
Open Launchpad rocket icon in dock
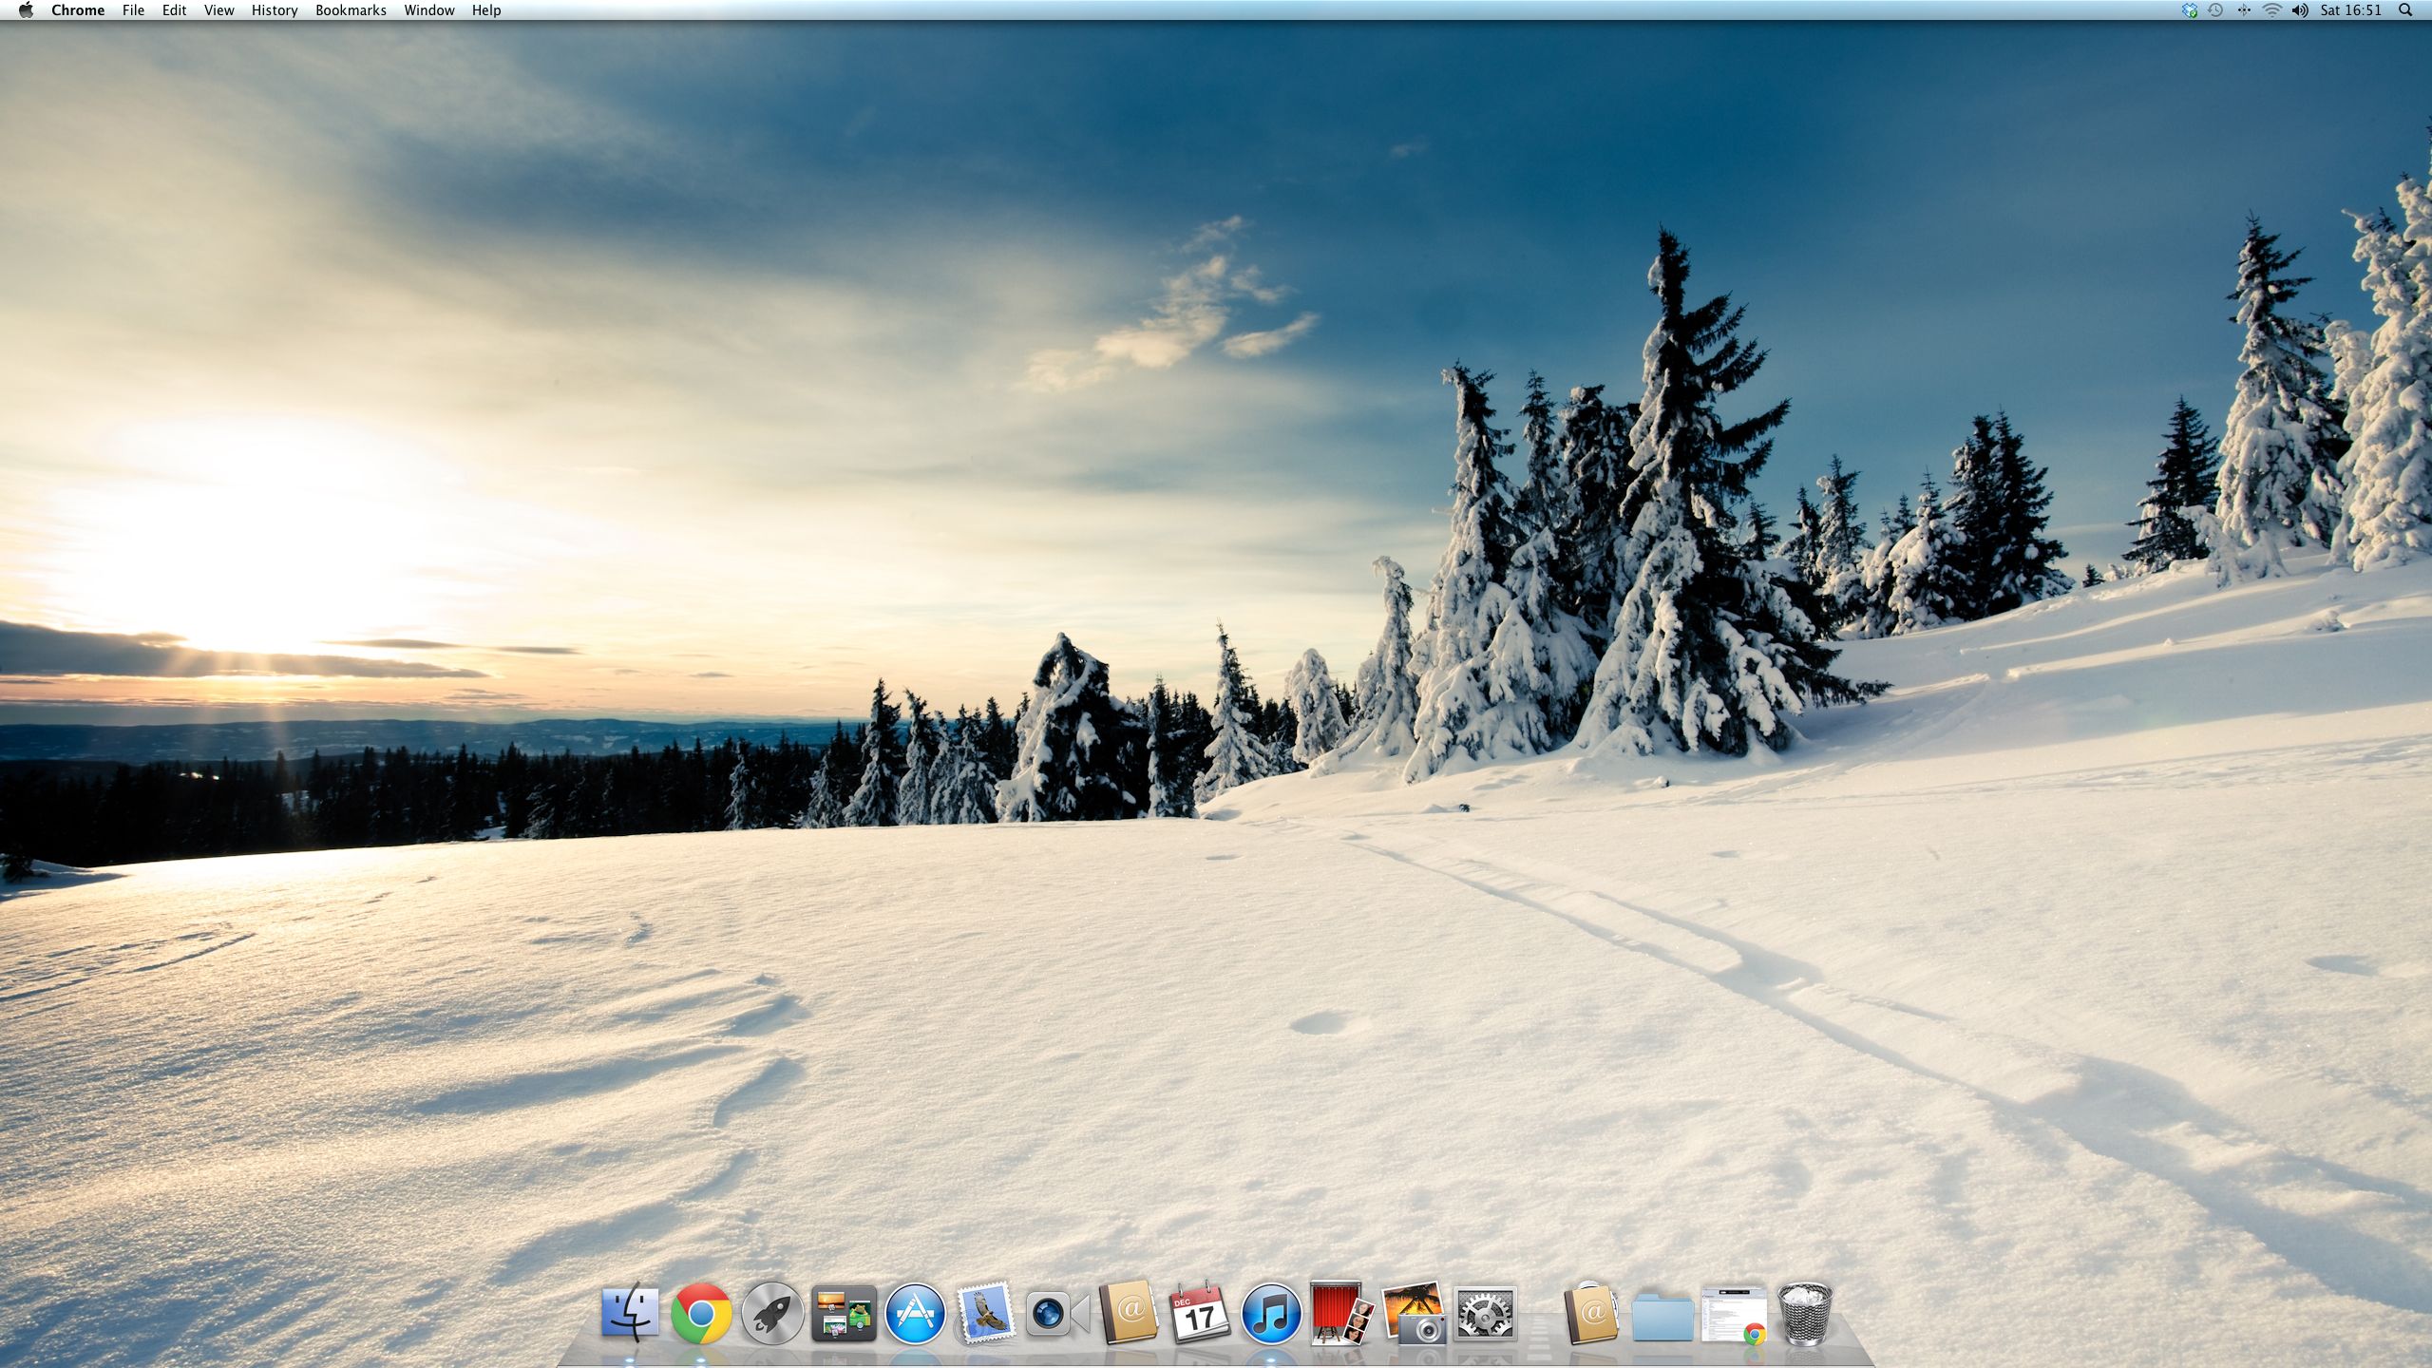point(772,1314)
